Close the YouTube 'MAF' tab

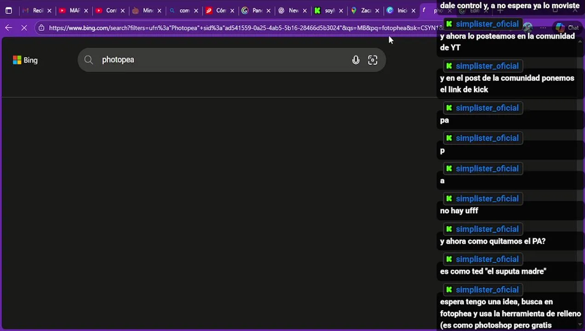coord(86,11)
